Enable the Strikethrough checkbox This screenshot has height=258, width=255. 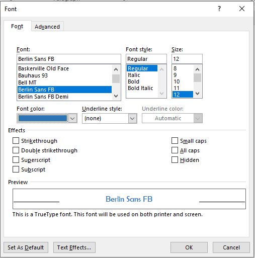16,141
